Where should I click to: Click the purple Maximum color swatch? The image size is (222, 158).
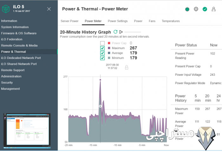click(x=109, y=48)
